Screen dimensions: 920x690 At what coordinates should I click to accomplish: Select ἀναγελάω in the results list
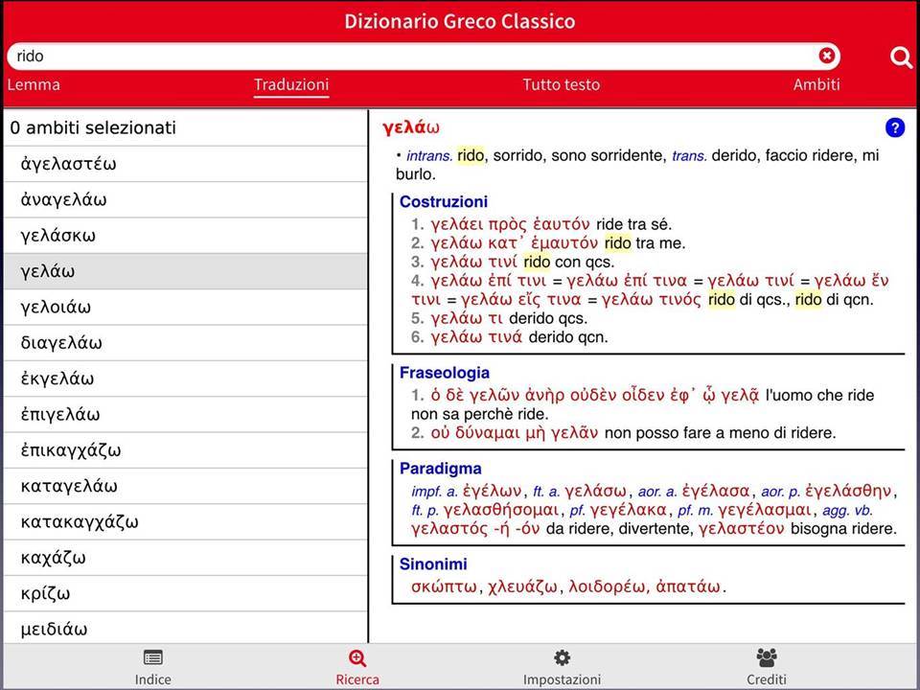click(185, 199)
